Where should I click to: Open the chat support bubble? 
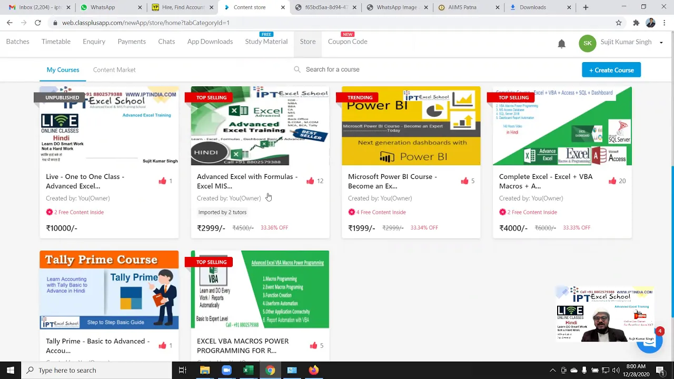pyautogui.click(x=649, y=341)
